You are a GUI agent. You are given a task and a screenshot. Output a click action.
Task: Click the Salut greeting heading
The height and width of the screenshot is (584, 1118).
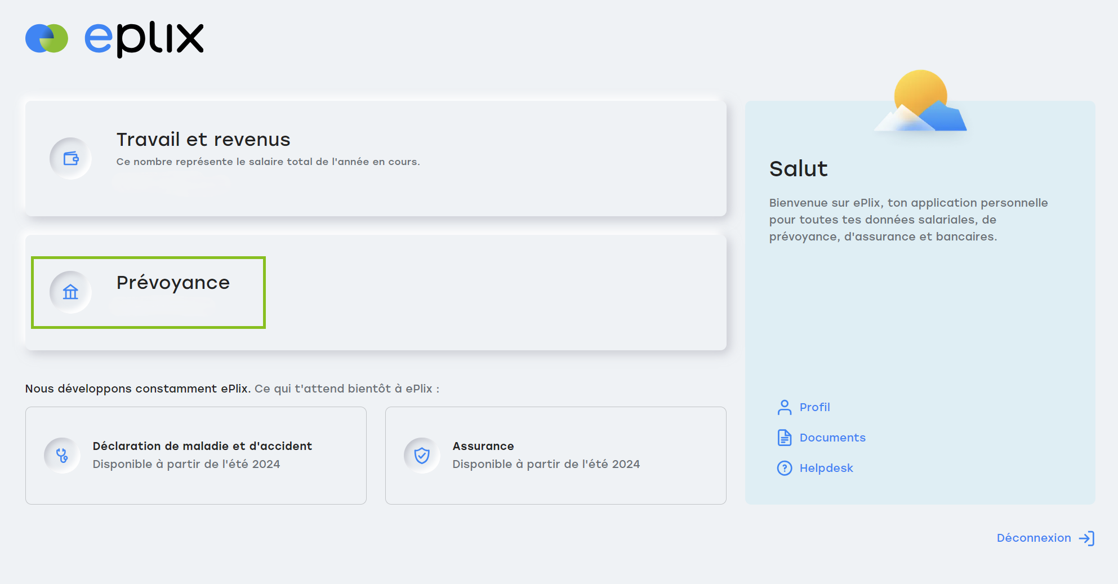pos(798,169)
